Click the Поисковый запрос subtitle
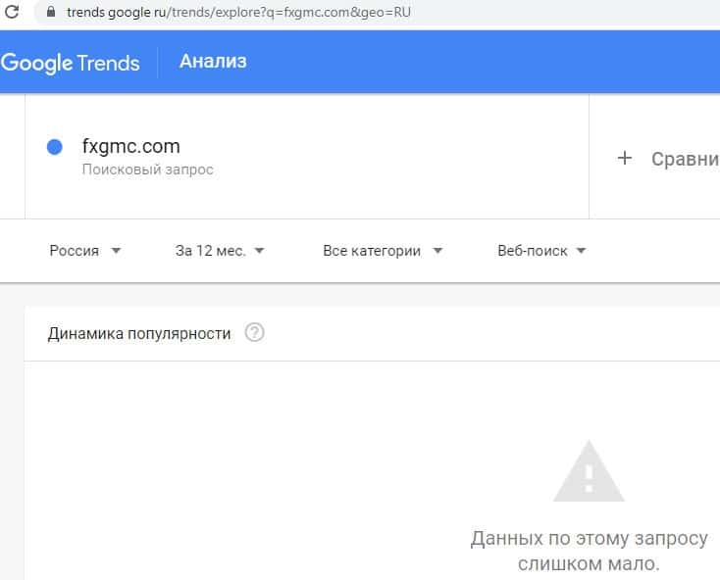The image size is (720, 580). pyautogui.click(x=147, y=169)
